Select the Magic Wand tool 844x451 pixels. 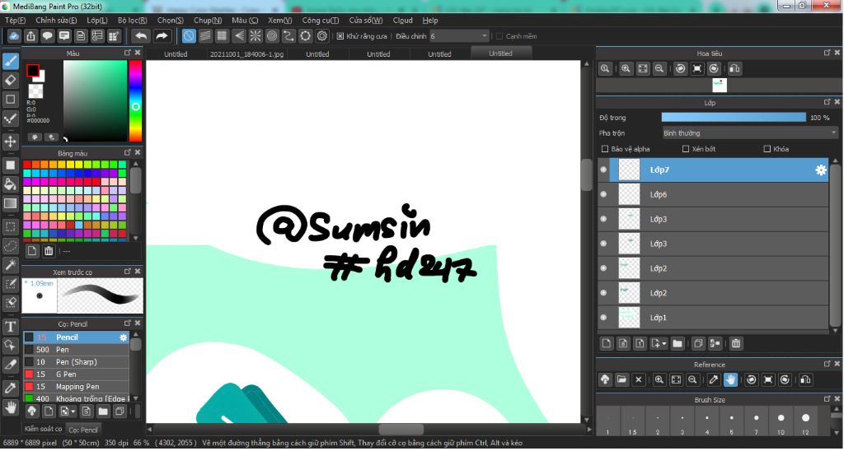[10, 265]
